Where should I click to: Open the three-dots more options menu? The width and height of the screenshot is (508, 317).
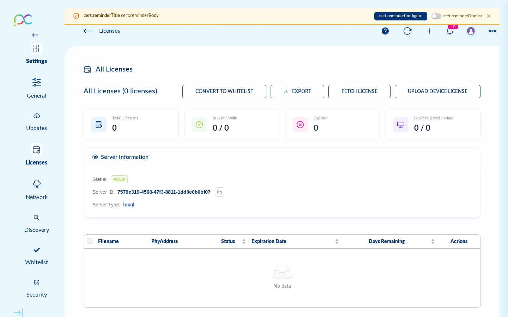pos(492,31)
